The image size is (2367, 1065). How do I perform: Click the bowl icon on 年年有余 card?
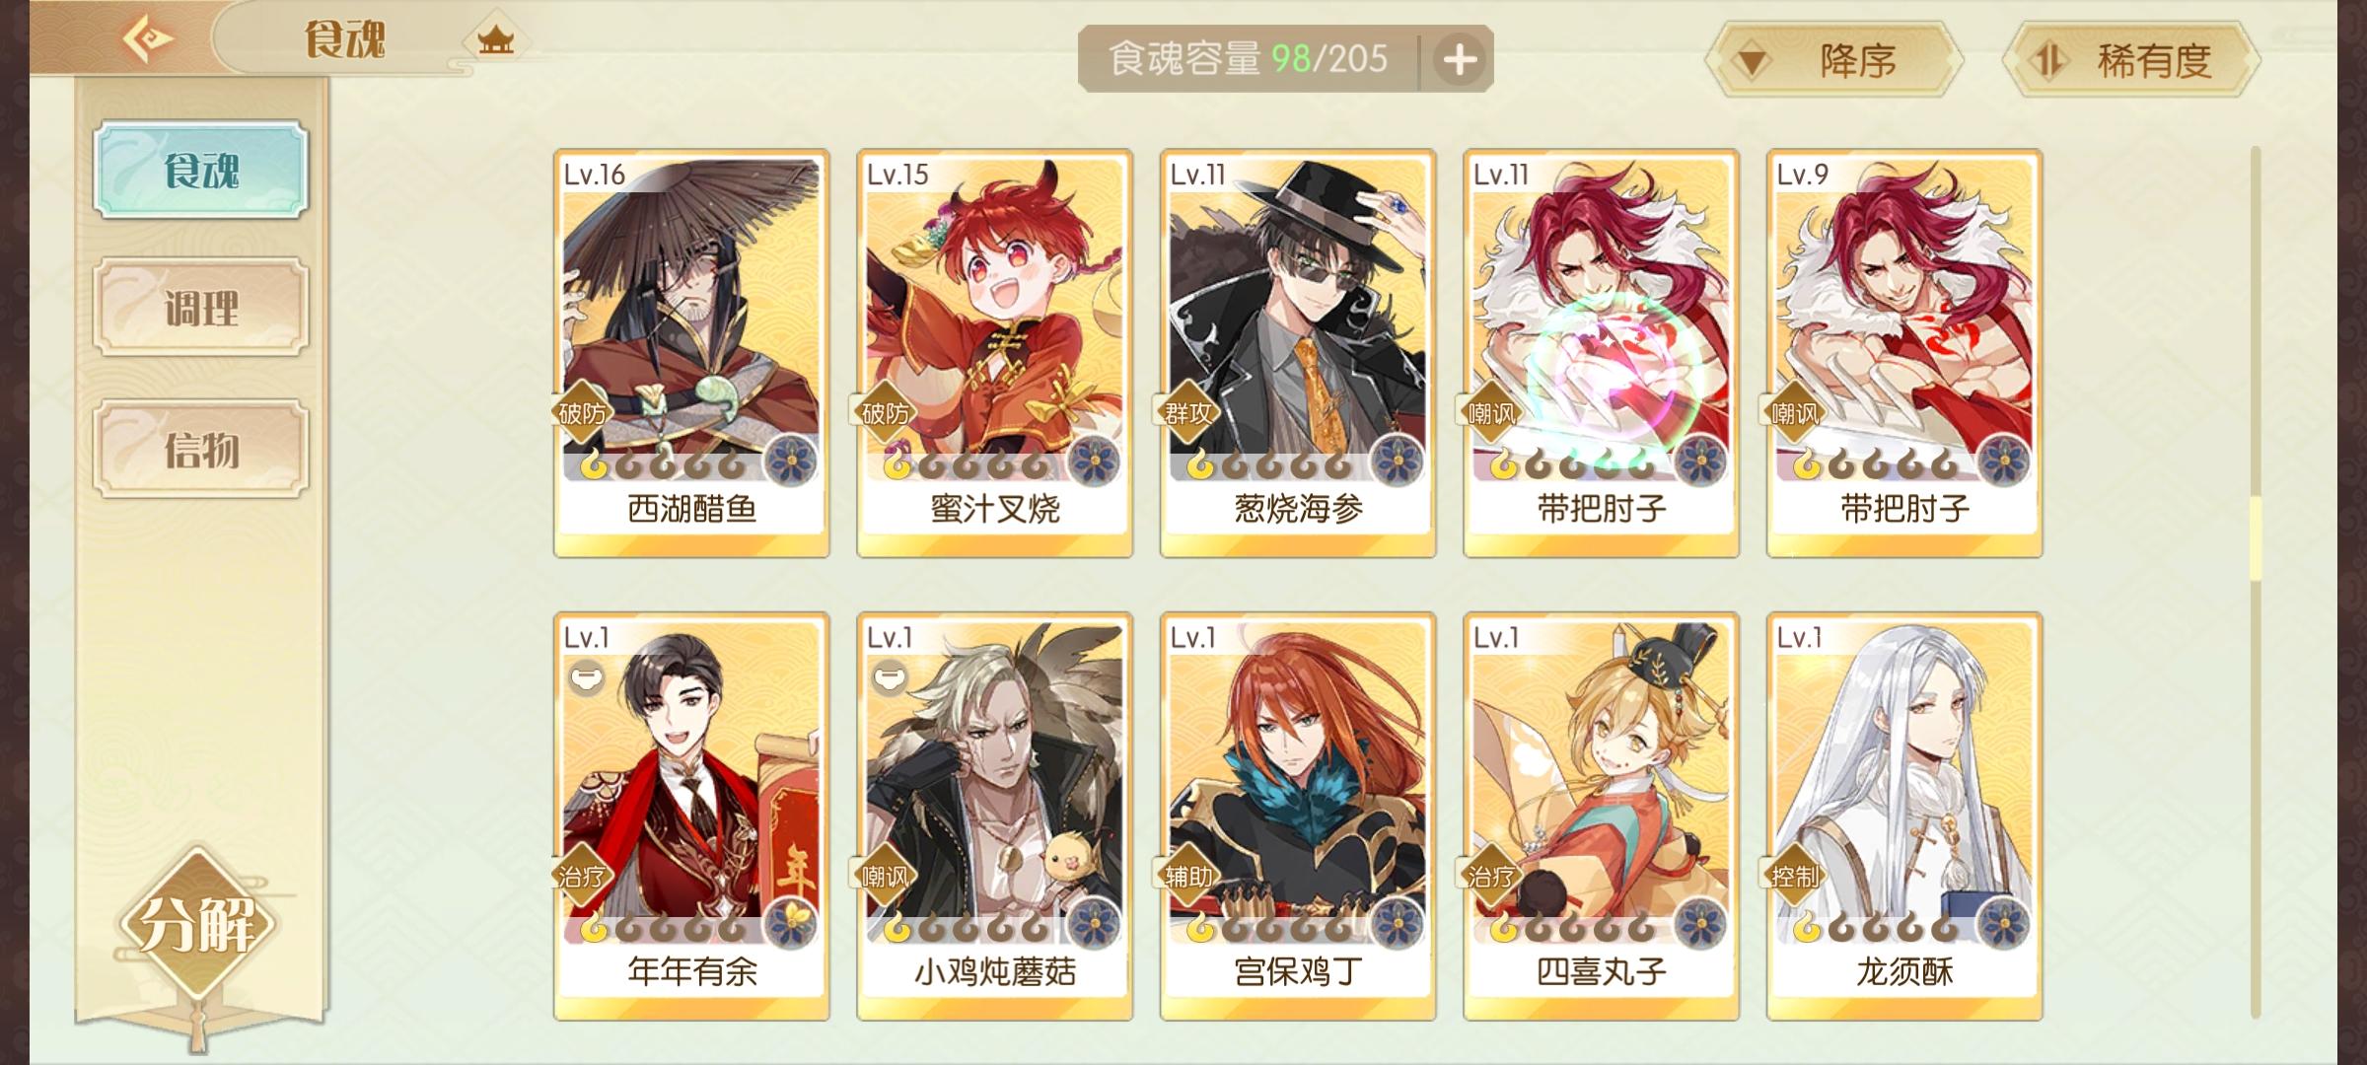click(586, 678)
